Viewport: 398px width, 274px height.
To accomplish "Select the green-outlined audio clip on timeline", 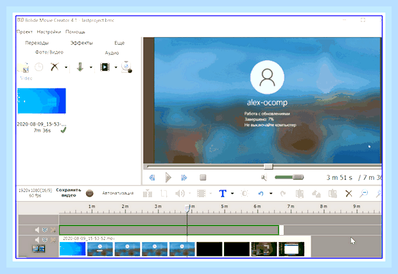I will tap(169, 230).
